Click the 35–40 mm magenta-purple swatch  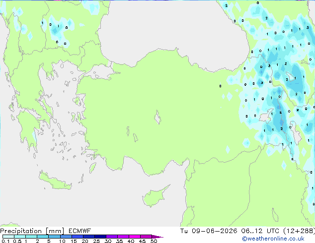pyautogui.click(x=123, y=237)
